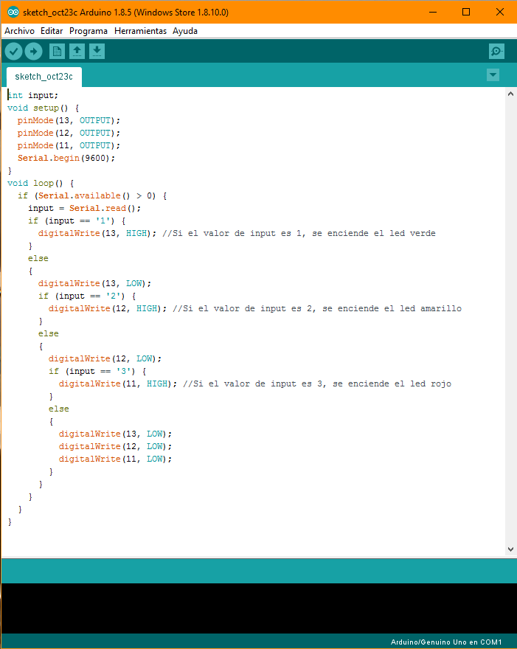Image resolution: width=517 pixels, height=649 pixels.
Task: Click the 'void setup() {' line
Action: tap(43, 108)
